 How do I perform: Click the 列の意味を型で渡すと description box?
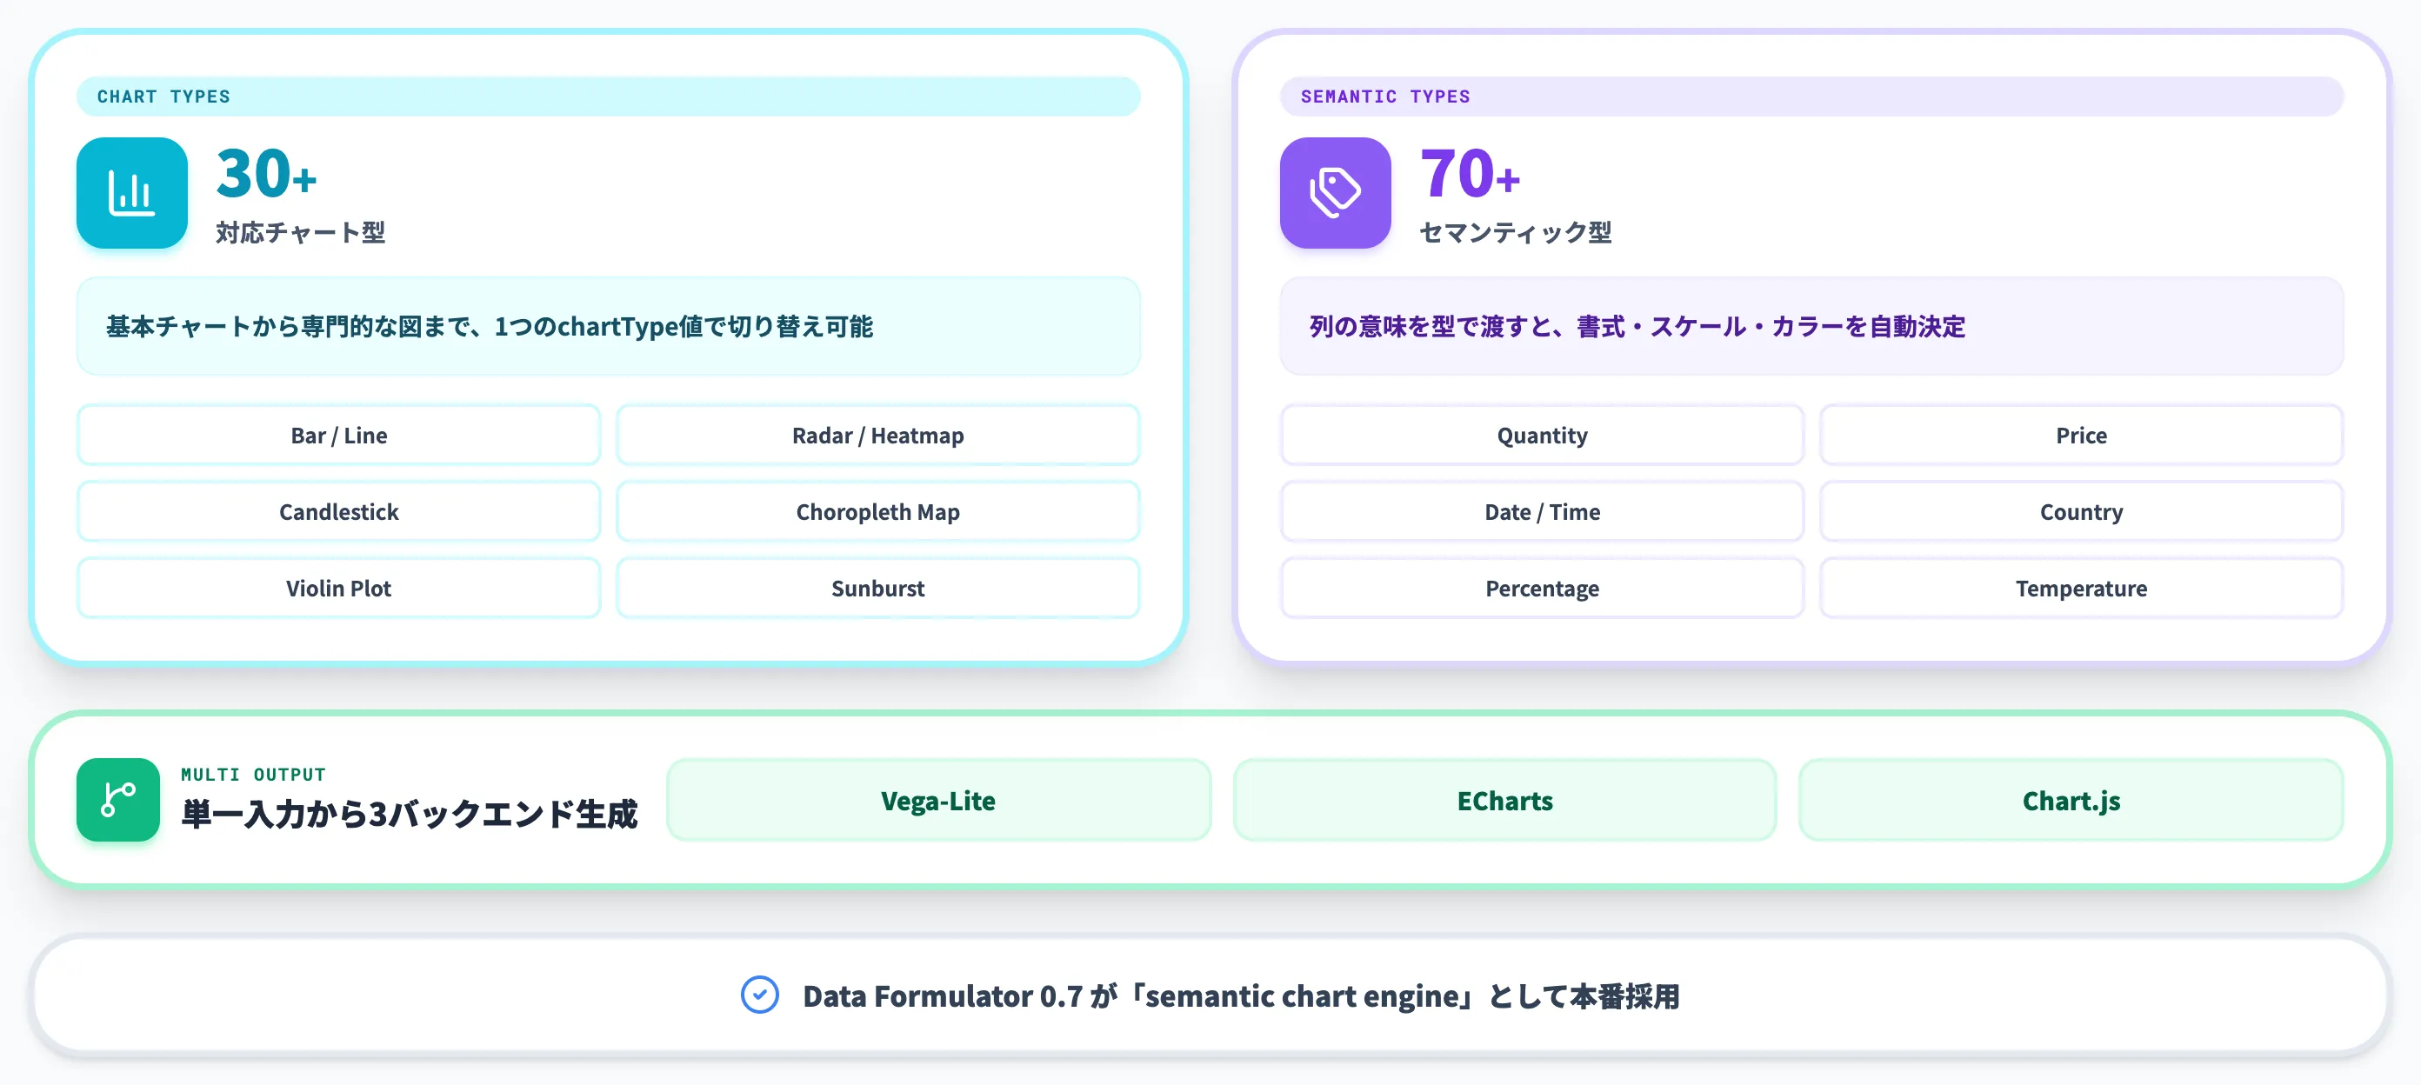tap(1811, 326)
